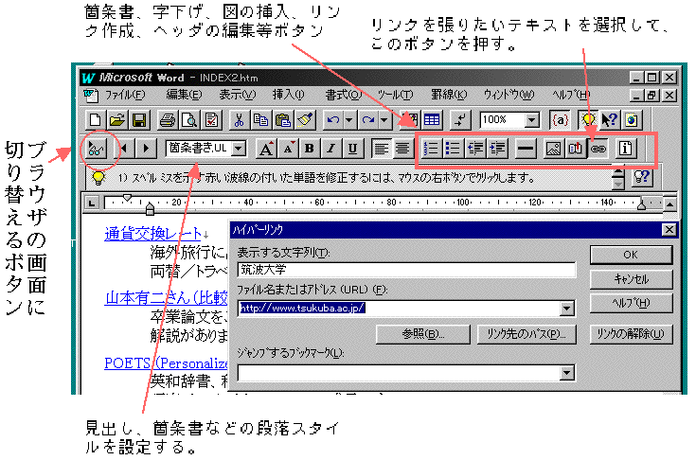The width and height of the screenshot is (696, 460).
Task: Expand the URL address dropdown in dialog
Action: [566, 309]
